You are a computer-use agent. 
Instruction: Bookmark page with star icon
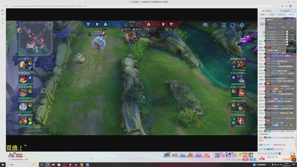pos(277,6)
